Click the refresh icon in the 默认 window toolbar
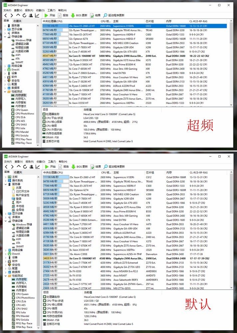 click(x=25, y=167)
